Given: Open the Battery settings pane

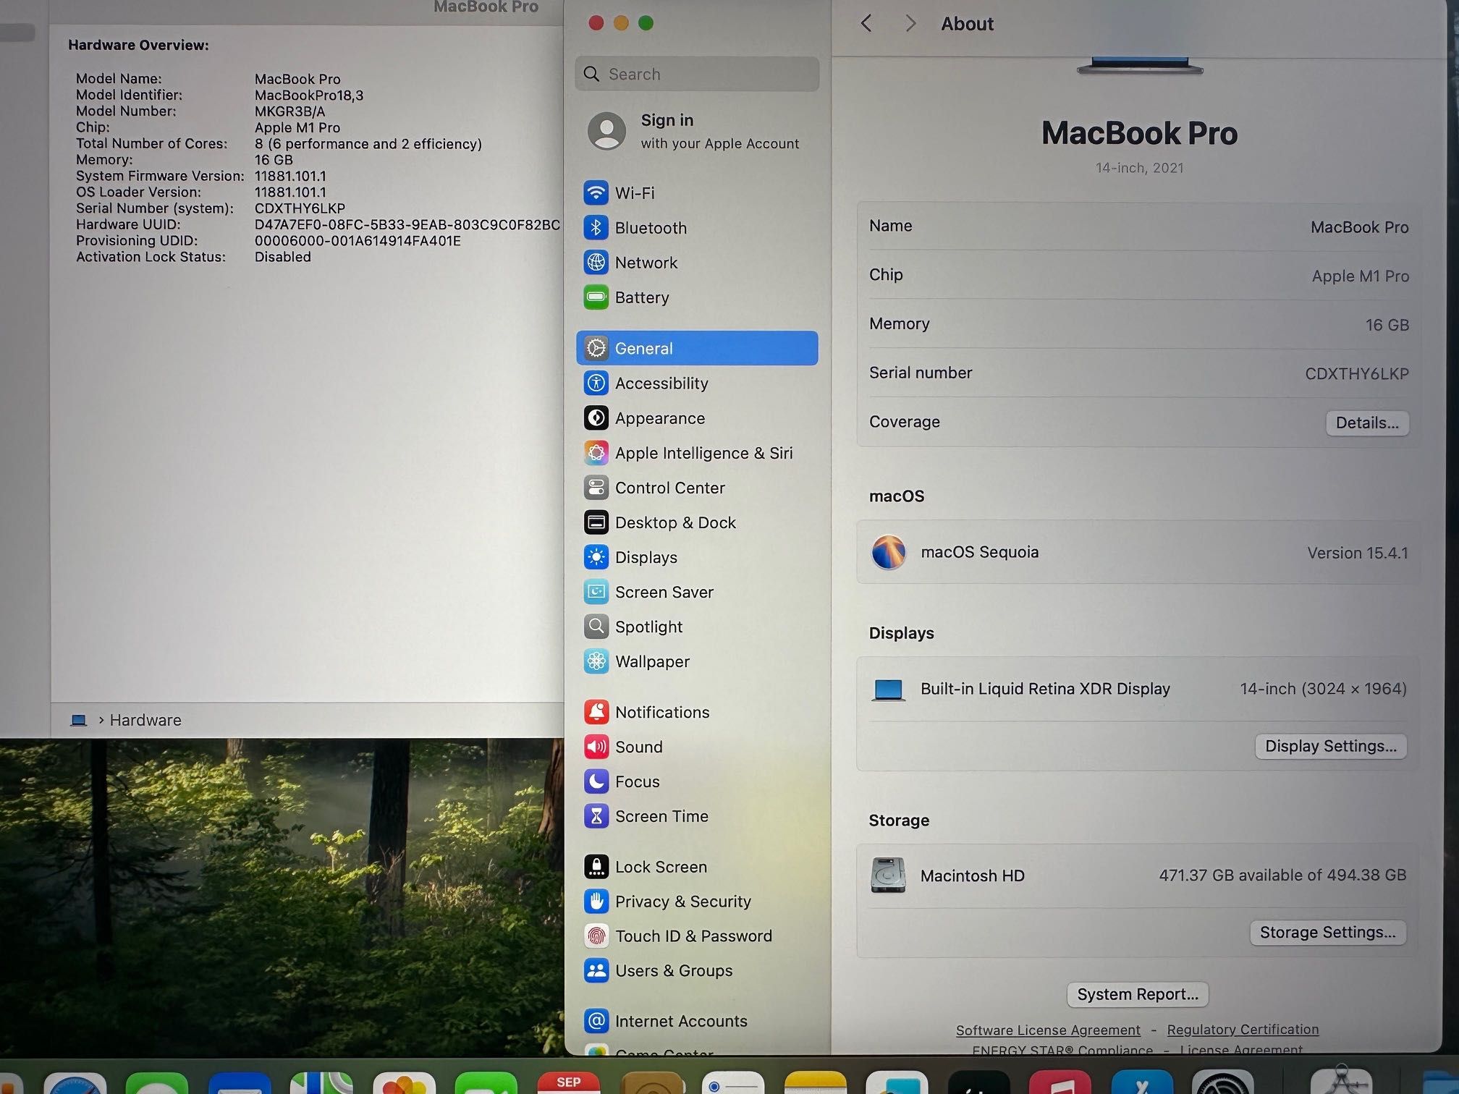Looking at the screenshot, I should (x=697, y=297).
